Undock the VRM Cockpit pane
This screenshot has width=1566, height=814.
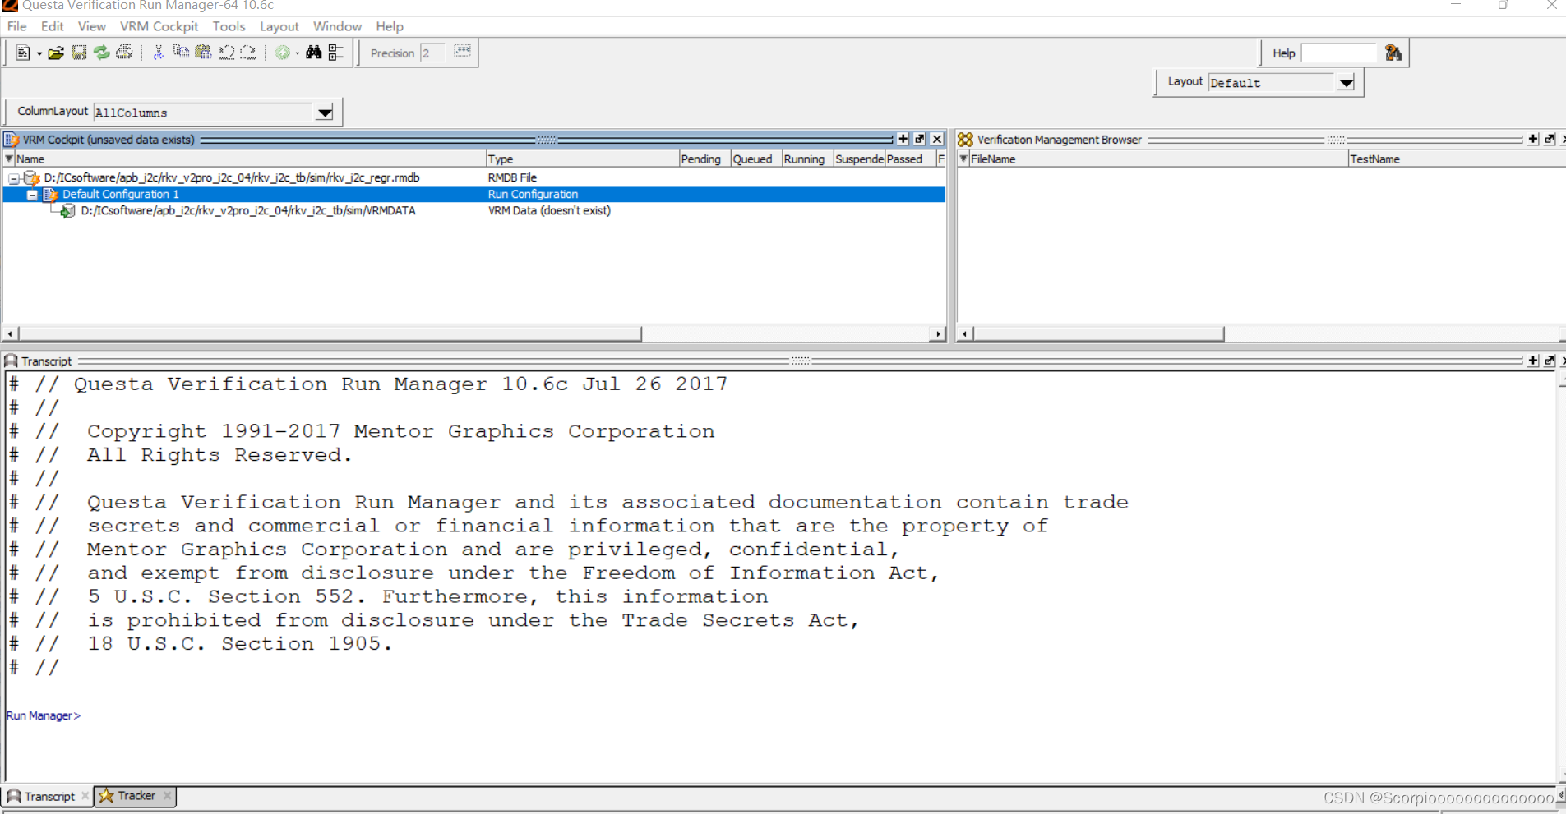pyautogui.click(x=920, y=139)
